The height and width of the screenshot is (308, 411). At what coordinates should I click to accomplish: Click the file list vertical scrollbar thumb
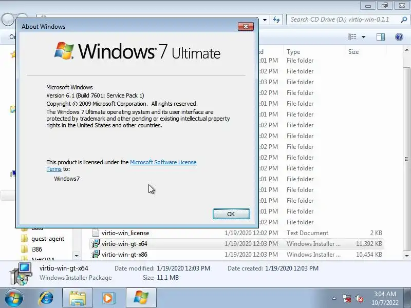407,159
